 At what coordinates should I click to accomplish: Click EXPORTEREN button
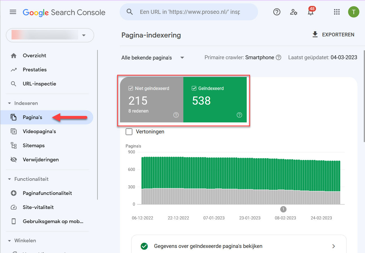pos(333,35)
